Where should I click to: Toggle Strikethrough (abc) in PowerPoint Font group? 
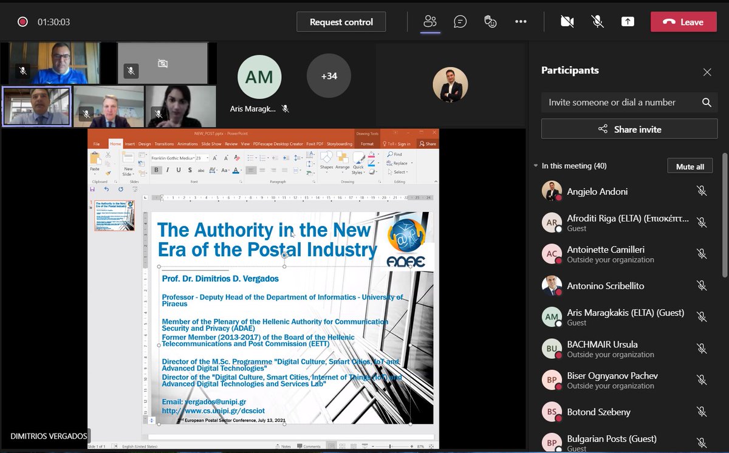[200, 171]
